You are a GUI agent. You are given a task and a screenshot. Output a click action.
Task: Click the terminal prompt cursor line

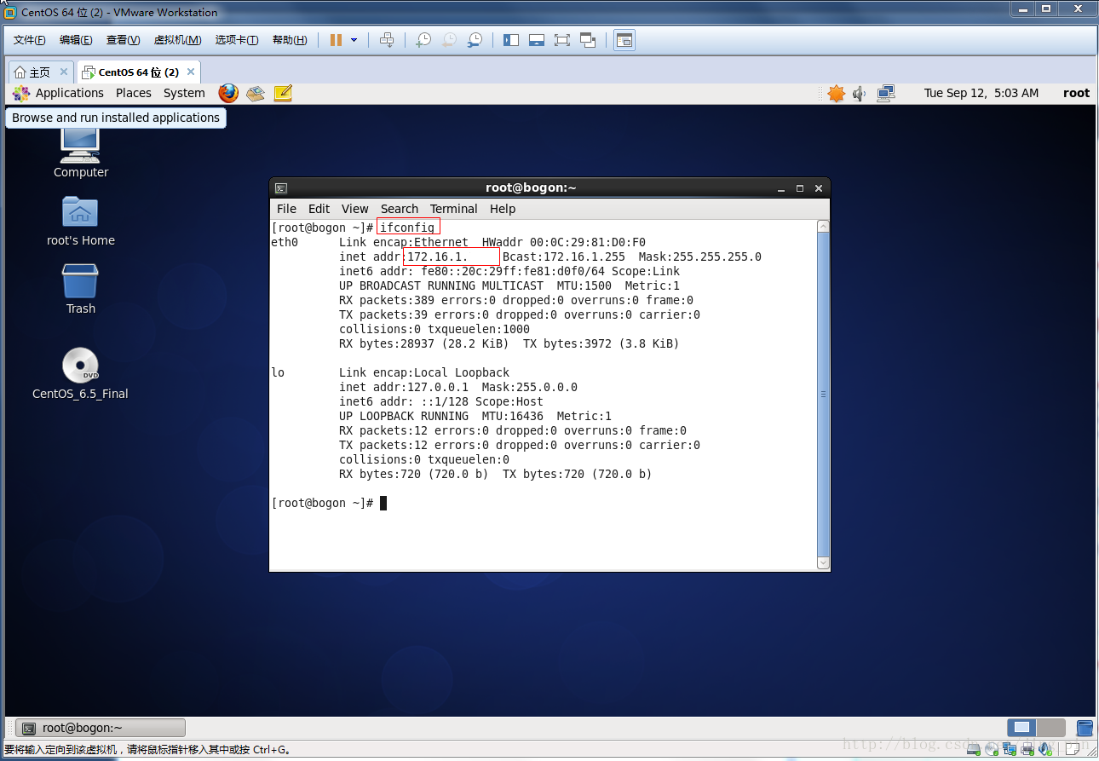[329, 503]
